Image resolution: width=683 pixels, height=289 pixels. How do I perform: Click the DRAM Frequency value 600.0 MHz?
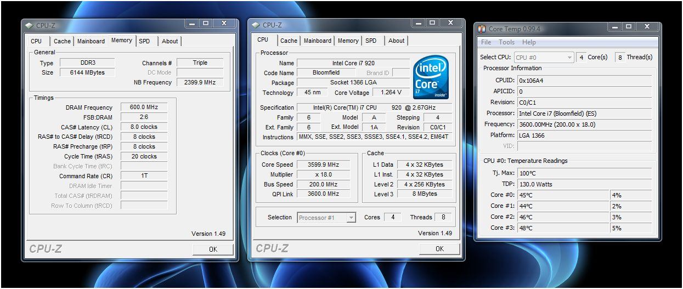(144, 107)
